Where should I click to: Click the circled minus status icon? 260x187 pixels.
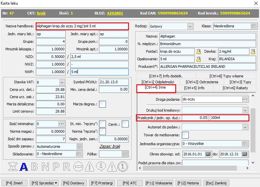[78, 167]
